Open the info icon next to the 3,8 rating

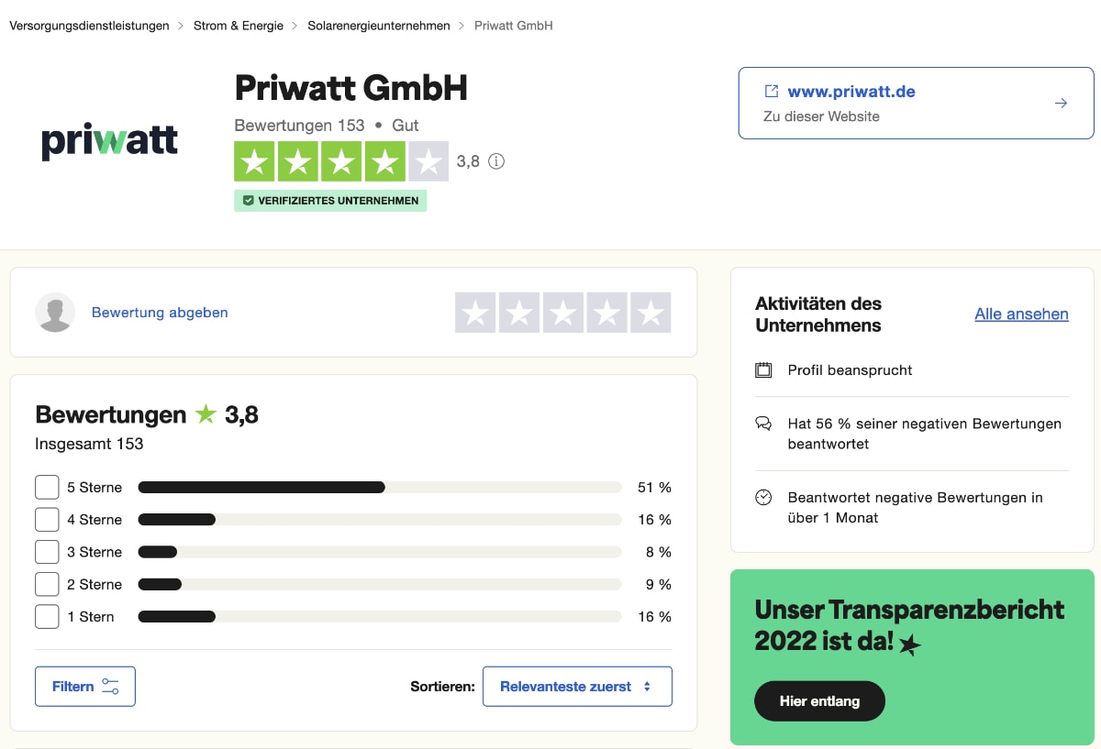[x=496, y=161]
